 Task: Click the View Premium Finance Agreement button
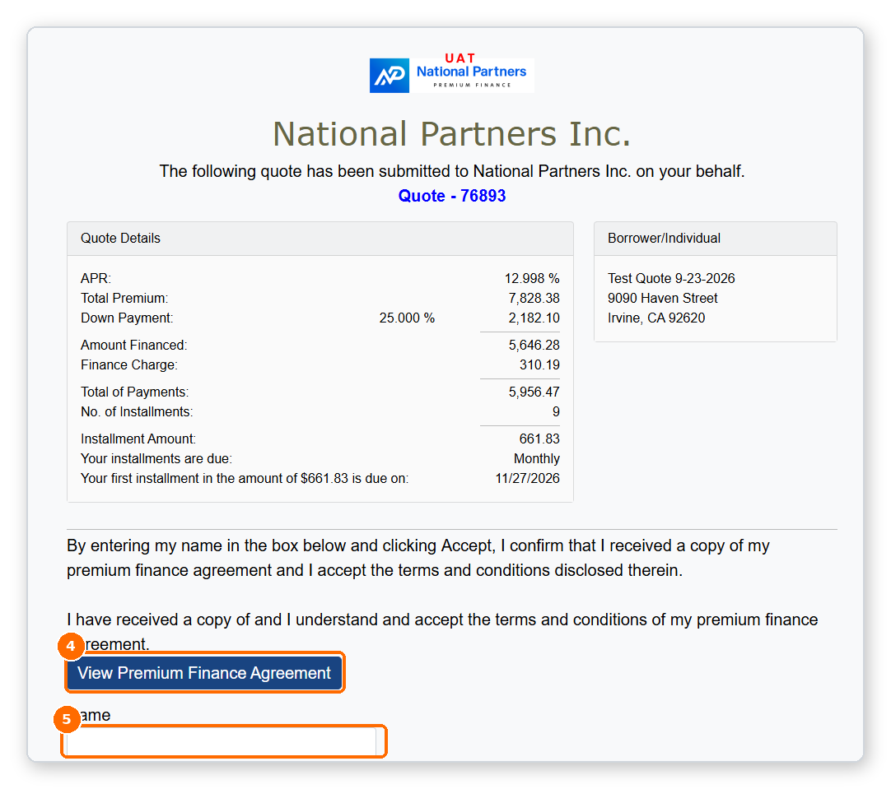coord(204,673)
